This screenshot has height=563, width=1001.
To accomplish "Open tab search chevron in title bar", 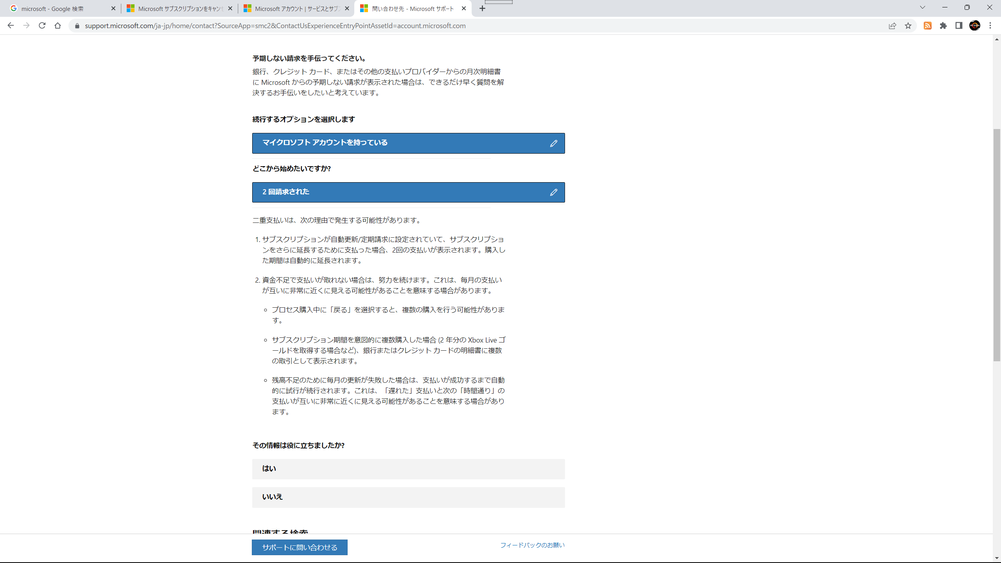I will 922,7.
